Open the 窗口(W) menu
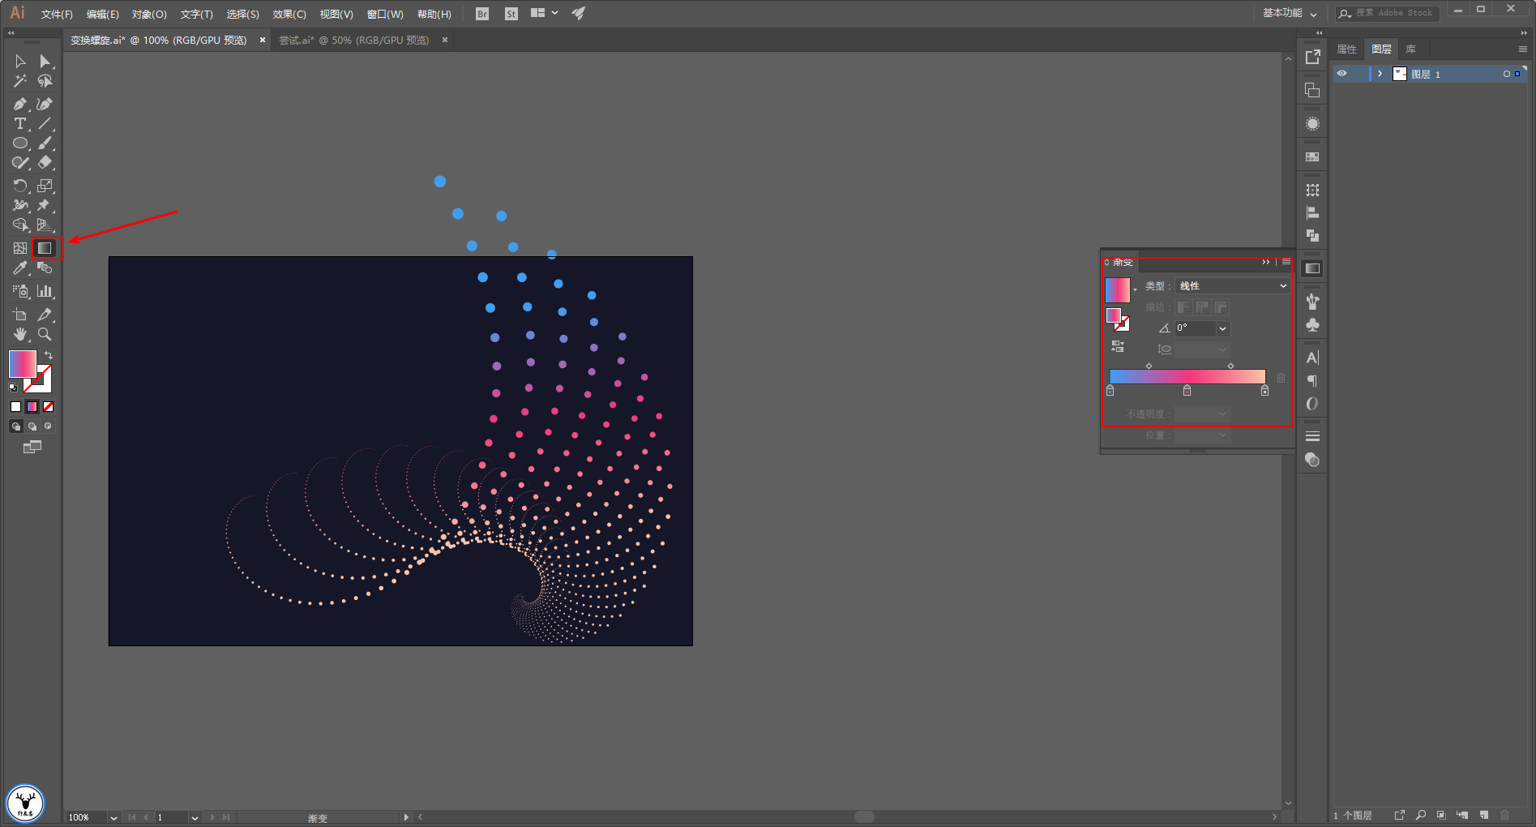 pos(385,14)
